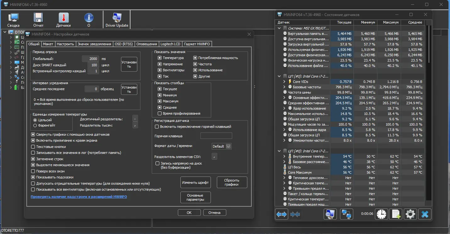Image resolution: width=450 pixels, height=234 pixels.
Task: Switch to the OSD (RTSS) tab
Action: click(x=123, y=44)
